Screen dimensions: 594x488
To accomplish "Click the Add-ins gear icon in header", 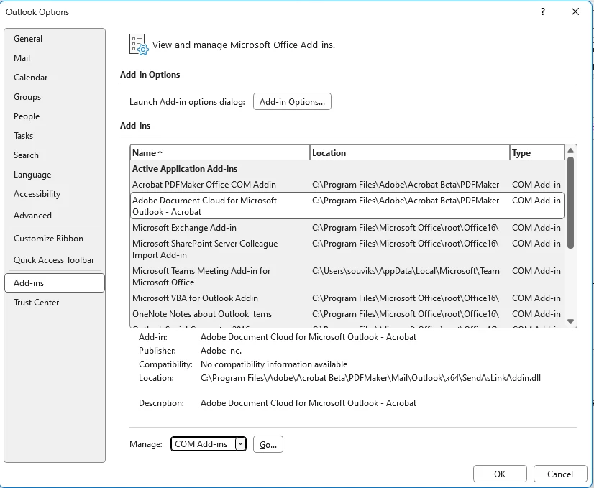I will pos(139,45).
